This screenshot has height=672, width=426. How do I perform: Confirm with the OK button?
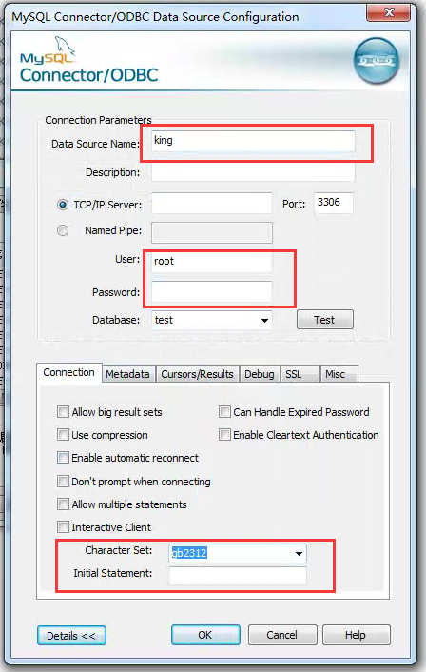205,635
